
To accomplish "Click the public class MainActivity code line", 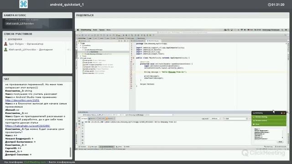I will 163,58.
